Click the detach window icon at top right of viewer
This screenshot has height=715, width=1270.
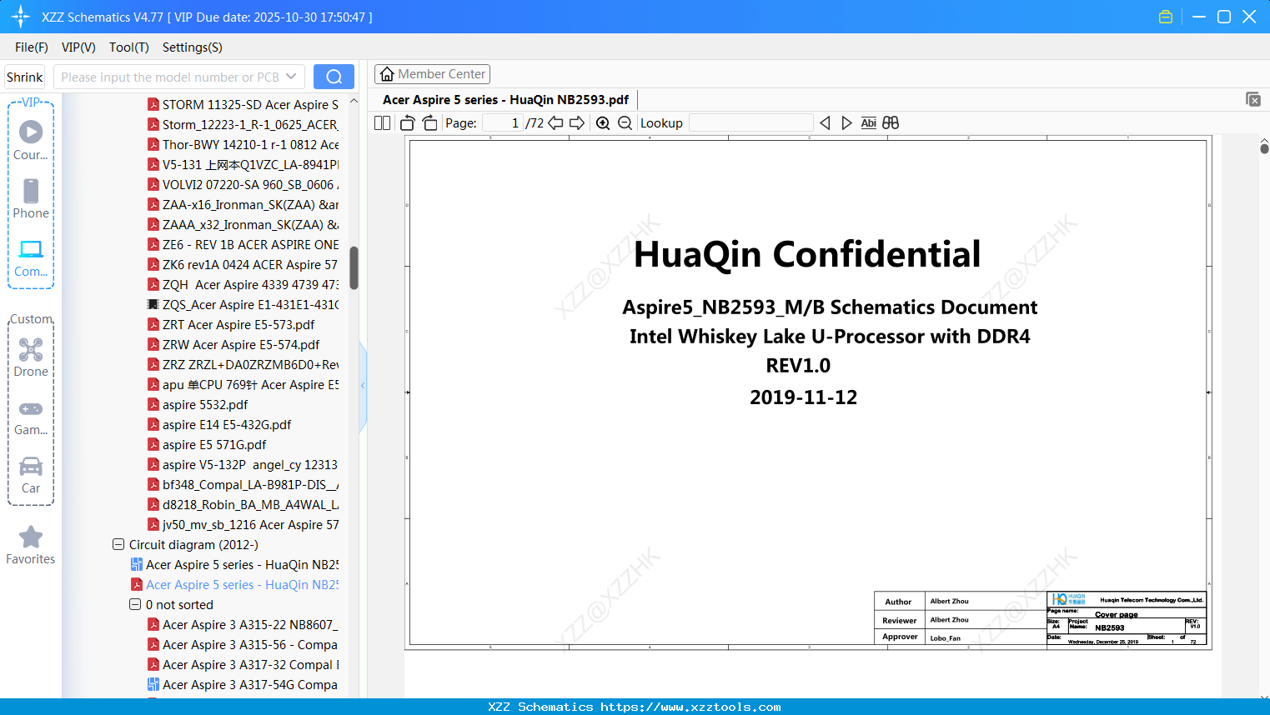click(x=1253, y=99)
